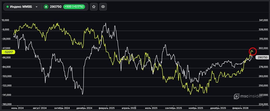Click the ноябрь 2025 date label
Image resolution: width=270 pixels, height=111 pixels.
coord(196,107)
